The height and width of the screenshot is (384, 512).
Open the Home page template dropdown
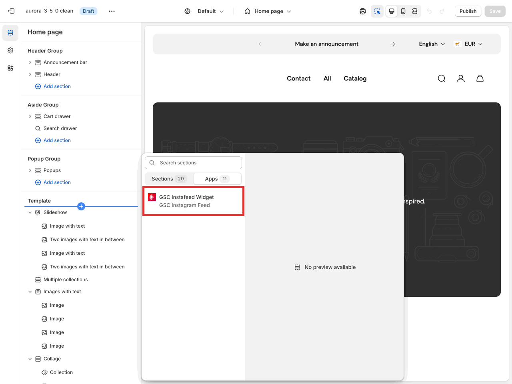[x=268, y=11]
